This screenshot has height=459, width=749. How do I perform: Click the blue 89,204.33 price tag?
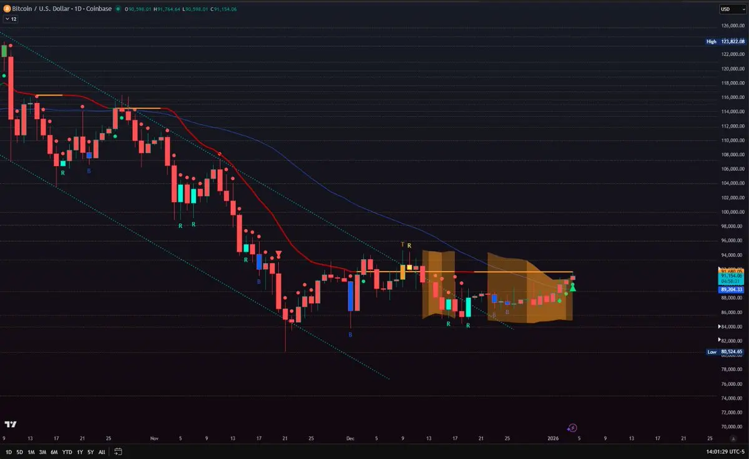click(732, 290)
